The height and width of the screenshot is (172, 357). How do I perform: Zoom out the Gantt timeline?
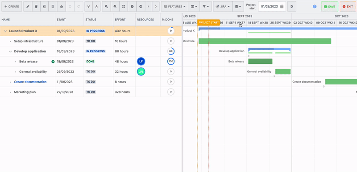click(x=115, y=7)
